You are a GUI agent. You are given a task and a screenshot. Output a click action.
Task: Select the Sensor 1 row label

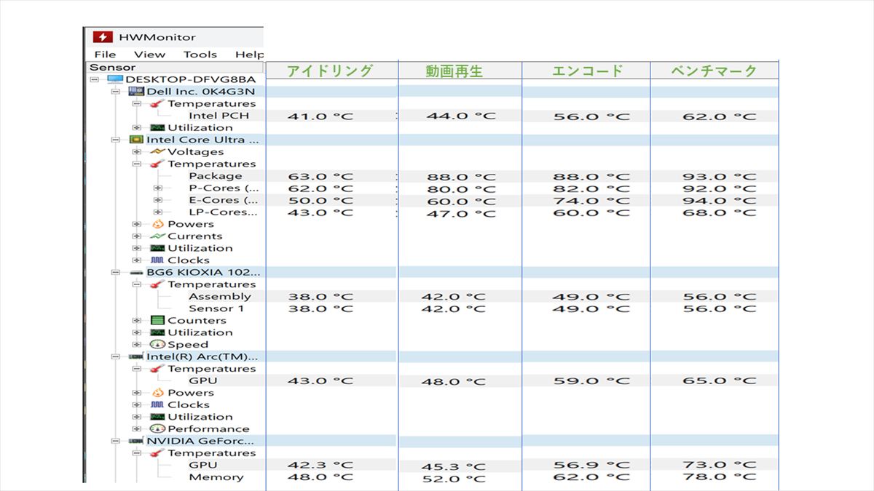click(216, 308)
